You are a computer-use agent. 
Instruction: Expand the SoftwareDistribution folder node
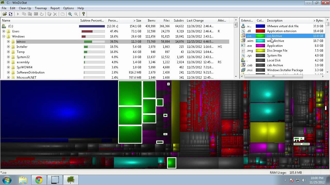point(8,72)
